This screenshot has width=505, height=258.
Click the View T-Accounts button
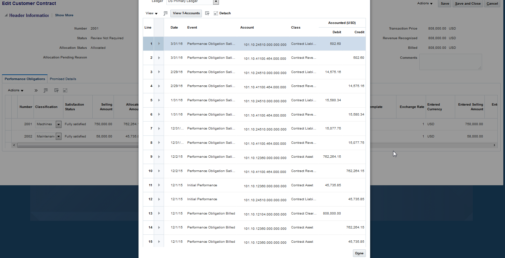coord(186,13)
